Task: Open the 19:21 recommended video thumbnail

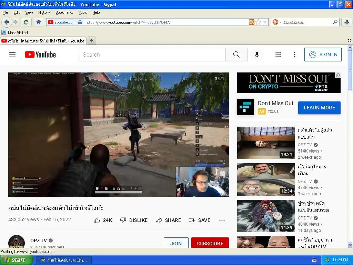Action: [x=266, y=143]
